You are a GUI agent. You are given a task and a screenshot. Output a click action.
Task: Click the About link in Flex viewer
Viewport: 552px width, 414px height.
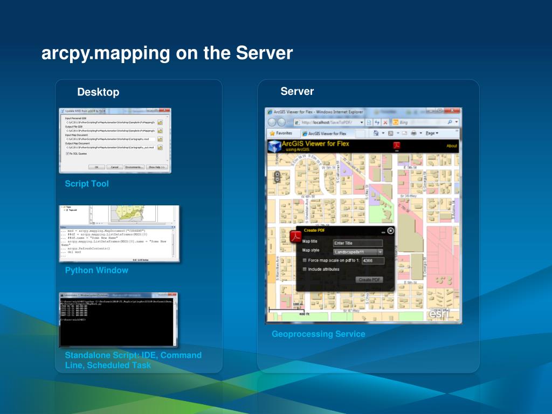tap(452, 146)
